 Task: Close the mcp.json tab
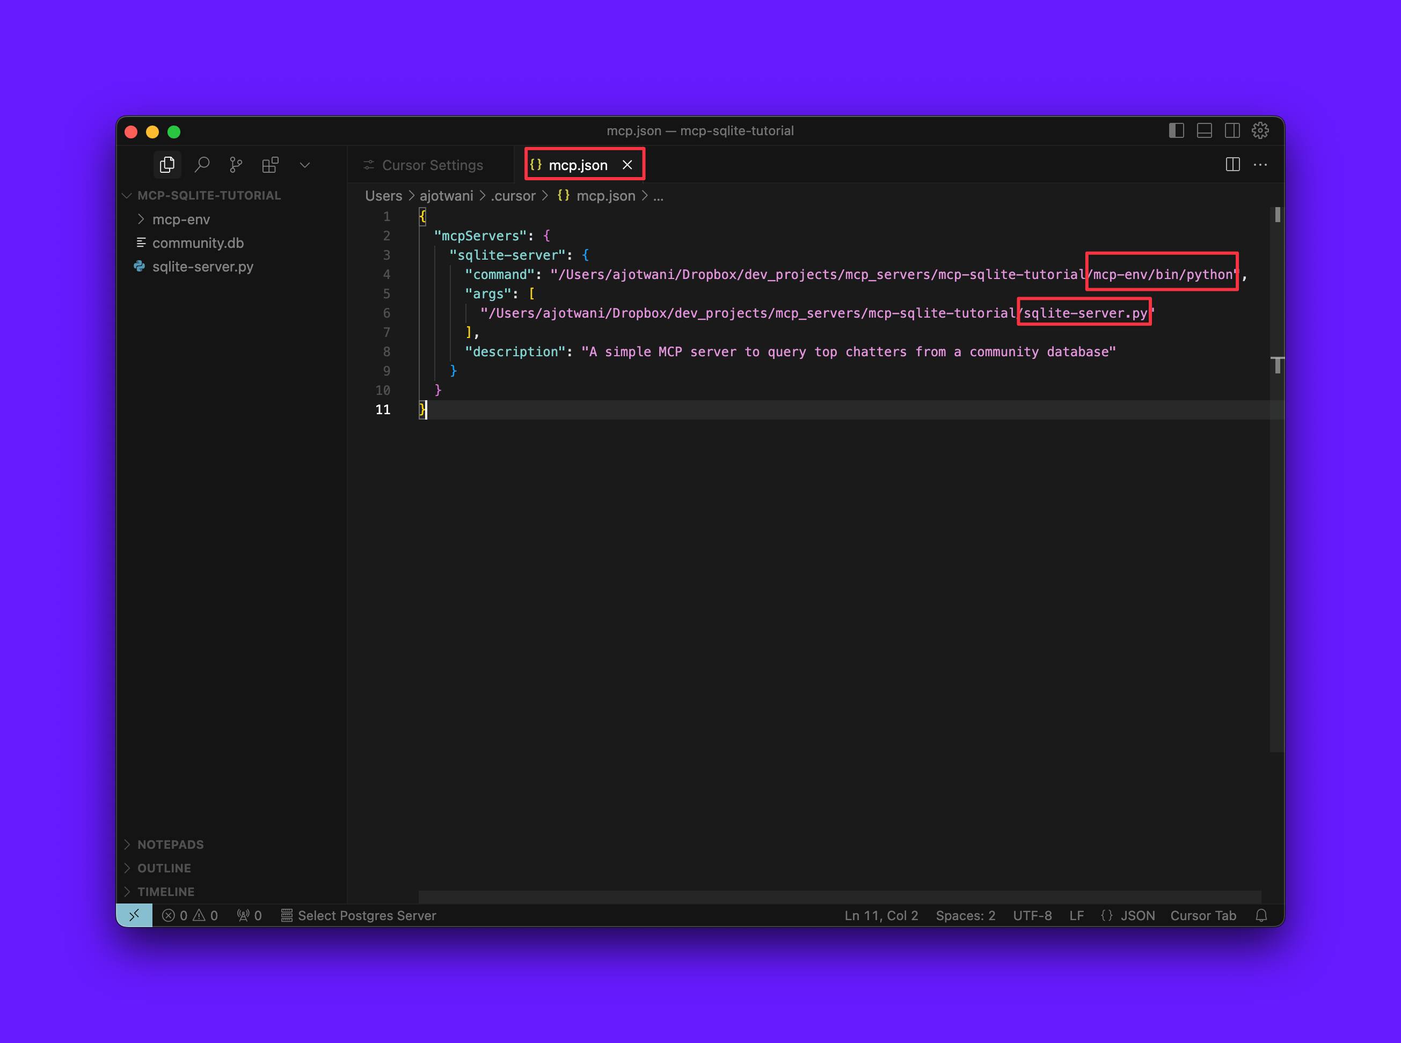(x=627, y=165)
